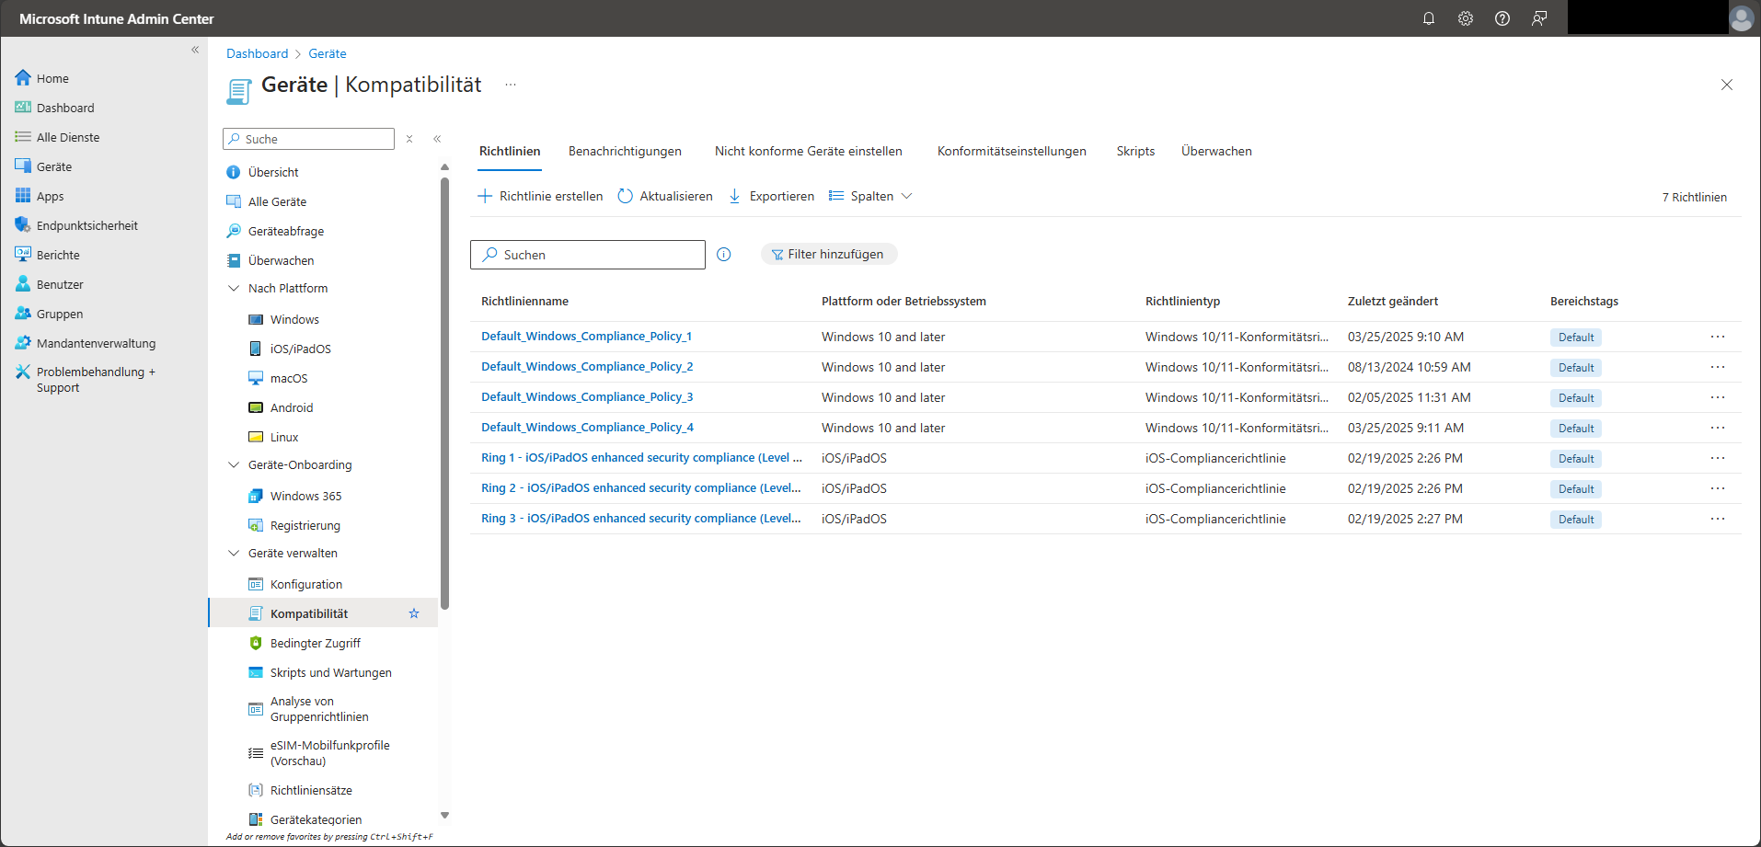Click the search info icon
Image resolution: width=1761 pixels, height=847 pixels.
click(724, 255)
